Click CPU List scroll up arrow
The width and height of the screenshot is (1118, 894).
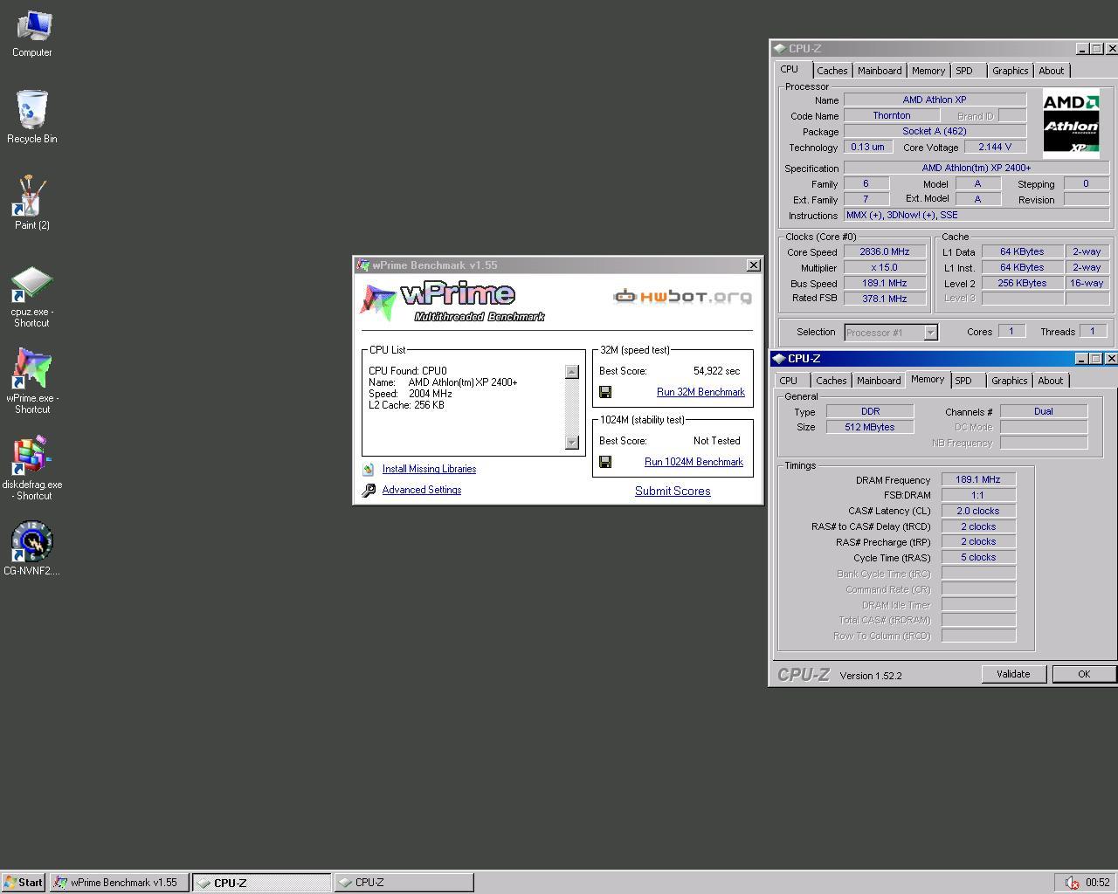pos(572,372)
